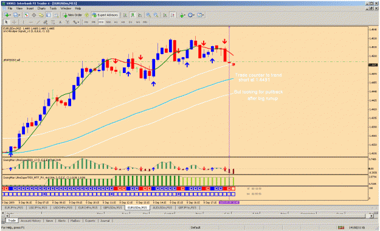Switch to MN timeframe
The width and height of the screenshot is (380, 231).
[x=145, y=22]
